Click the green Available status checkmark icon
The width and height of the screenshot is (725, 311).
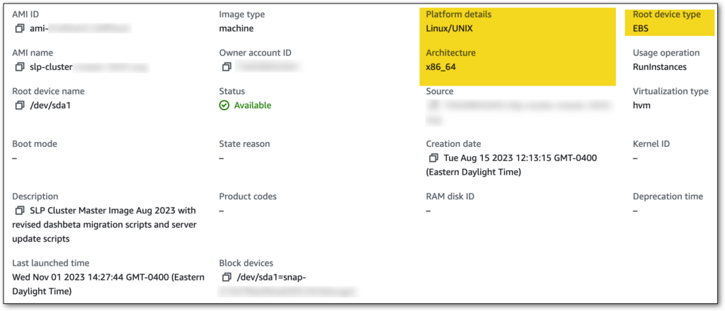click(x=224, y=105)
